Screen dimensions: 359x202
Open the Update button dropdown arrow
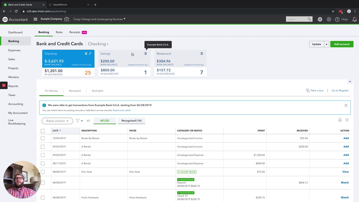click(326, 44)
